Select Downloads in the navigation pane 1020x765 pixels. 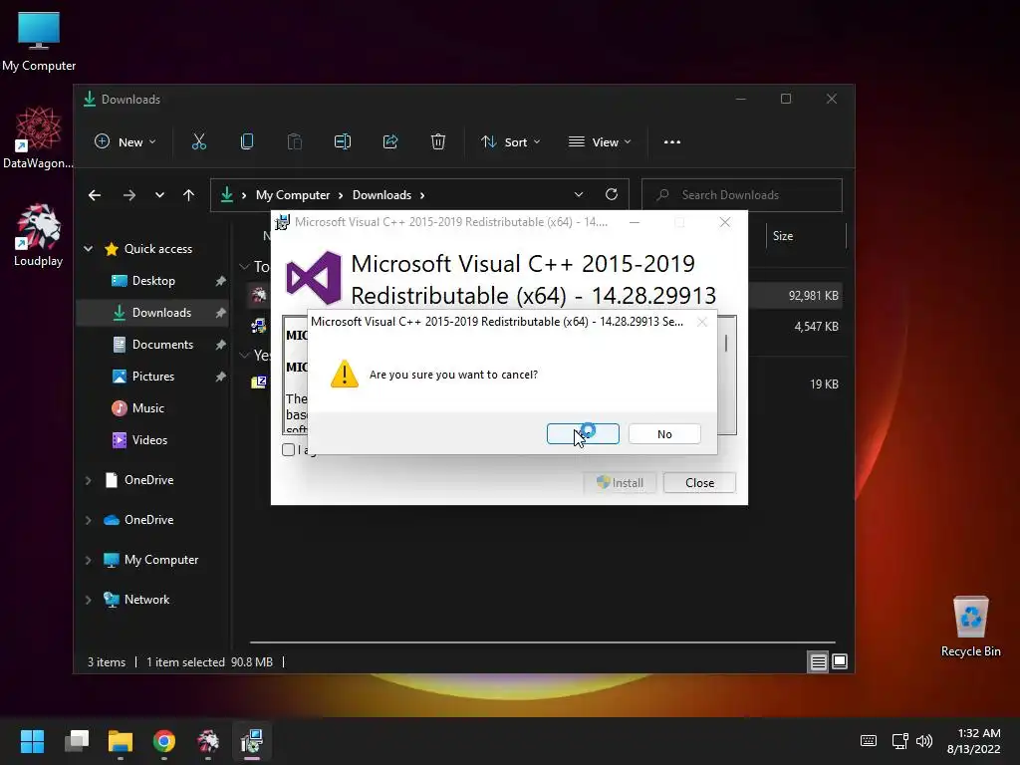tap(152, 313)
